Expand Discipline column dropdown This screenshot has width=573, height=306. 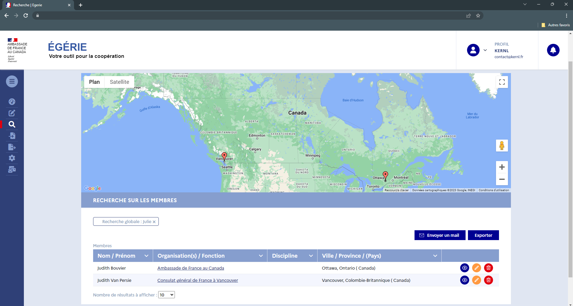(x=311, y=256)
